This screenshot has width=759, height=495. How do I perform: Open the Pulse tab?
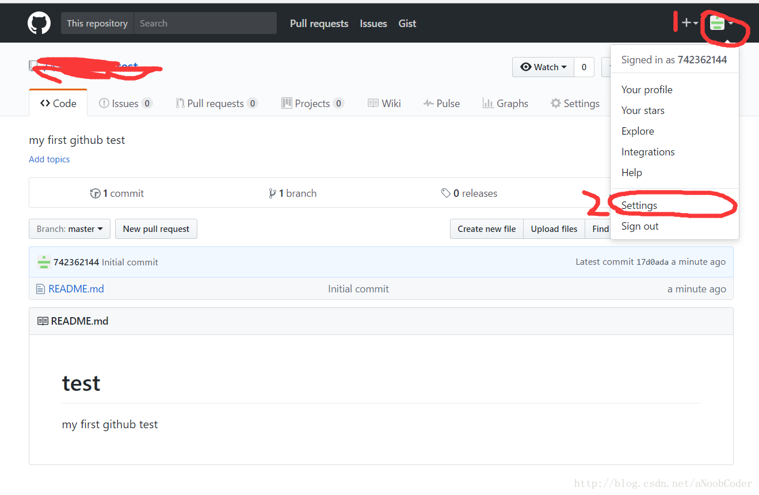point(442,104)
